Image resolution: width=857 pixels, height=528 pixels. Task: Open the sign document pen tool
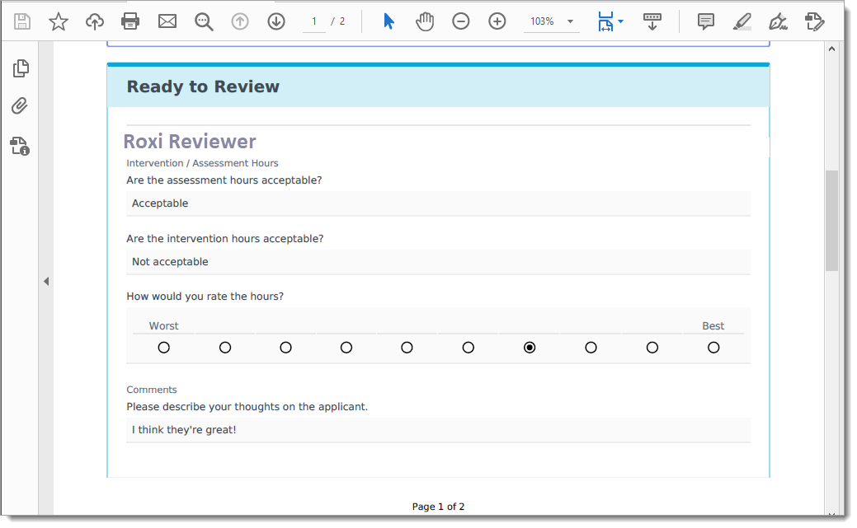(778, 22)
